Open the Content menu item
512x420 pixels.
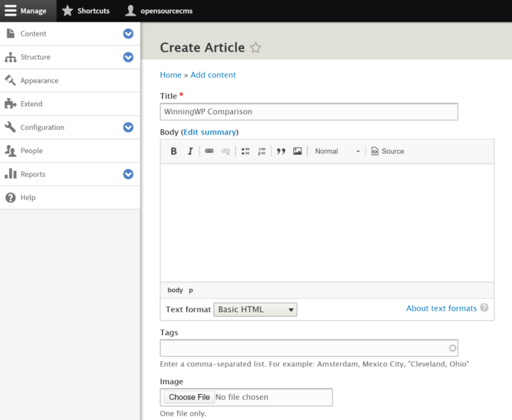(x=33, y=33)
